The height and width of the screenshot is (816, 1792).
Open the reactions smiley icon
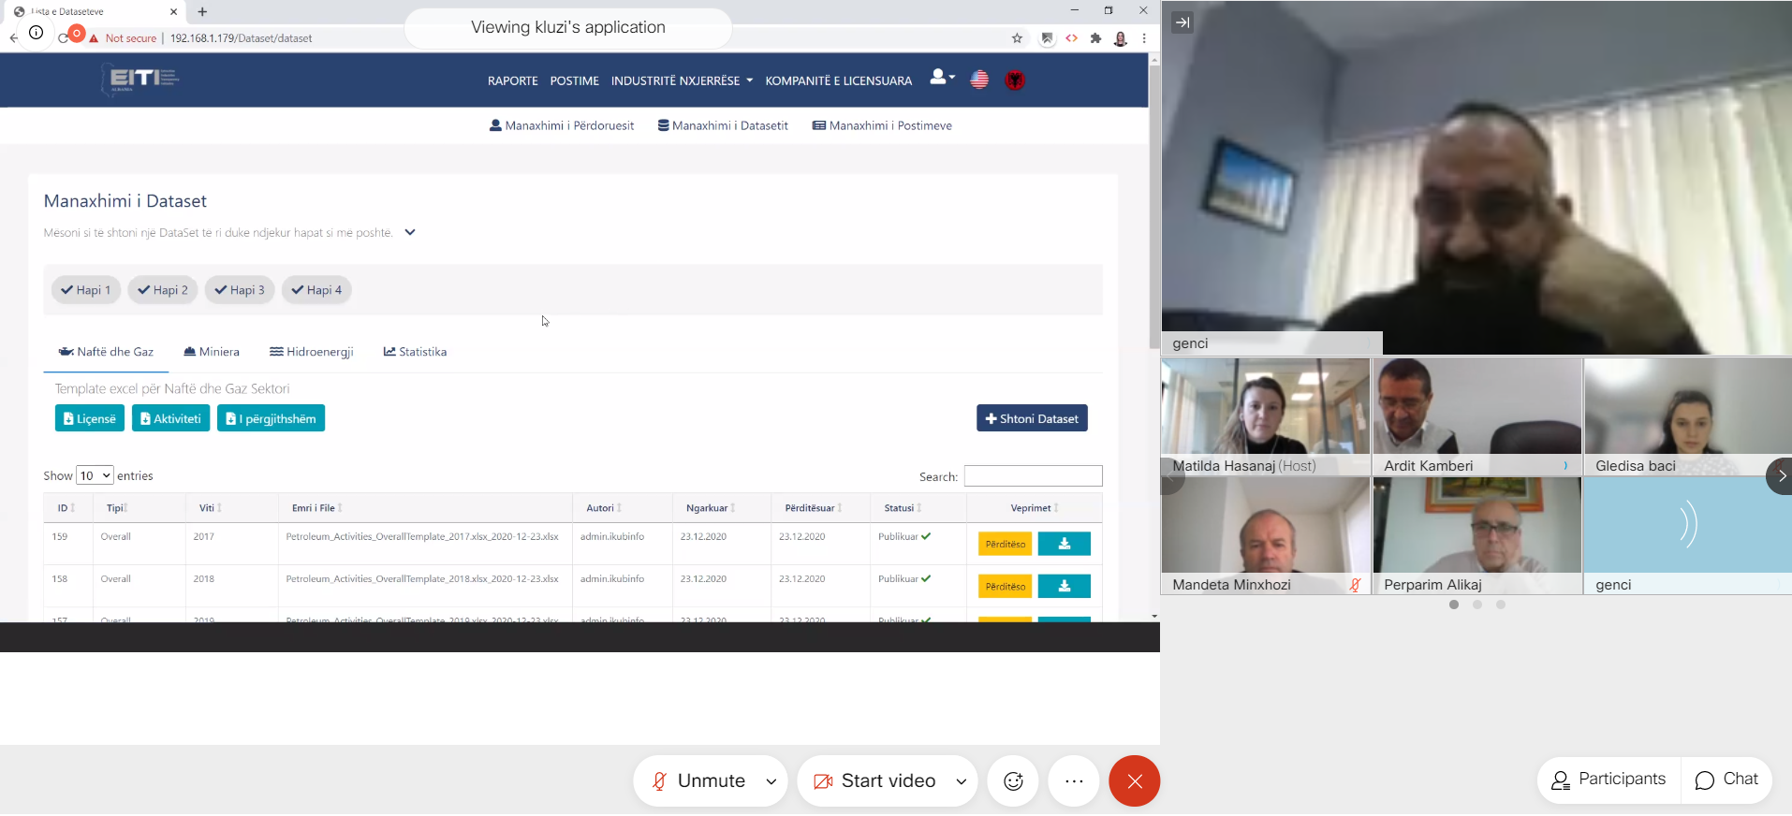pyautogui.click(x=1013, y=781)
